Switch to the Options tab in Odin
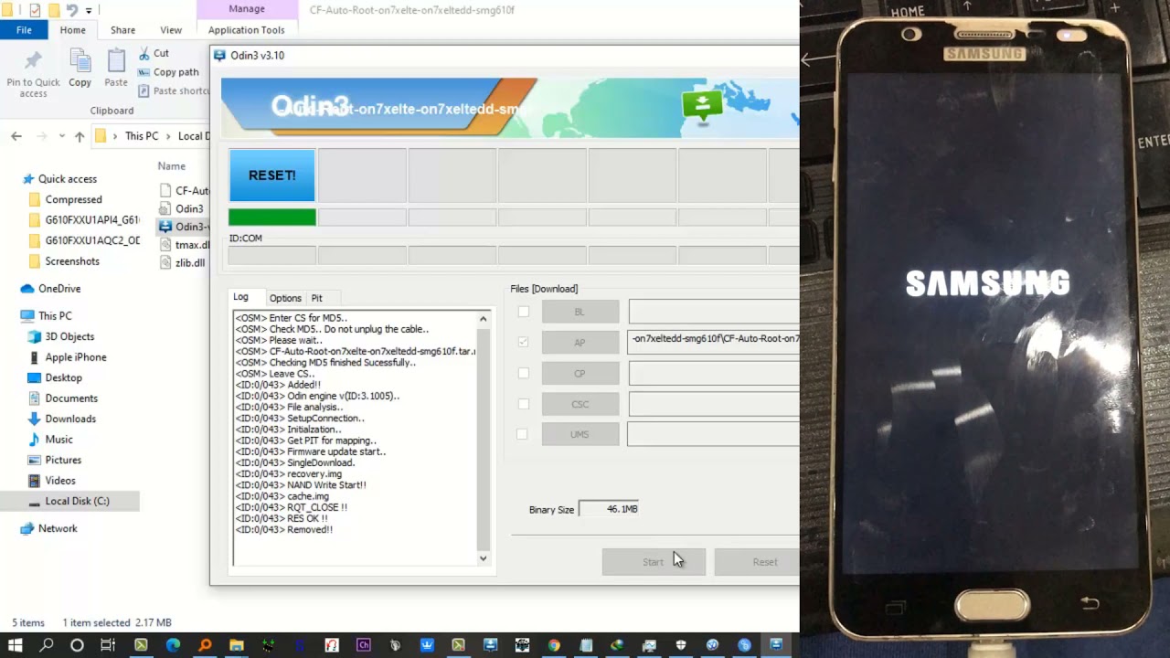The height and width of the screenshot is (658, 1170). click(x=285, y=298)
